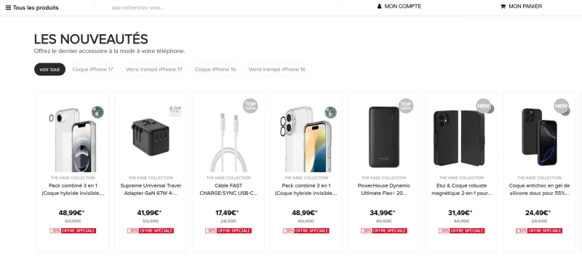Click the TOP VENTE badge on the USB-C cable

click(250, 105)
